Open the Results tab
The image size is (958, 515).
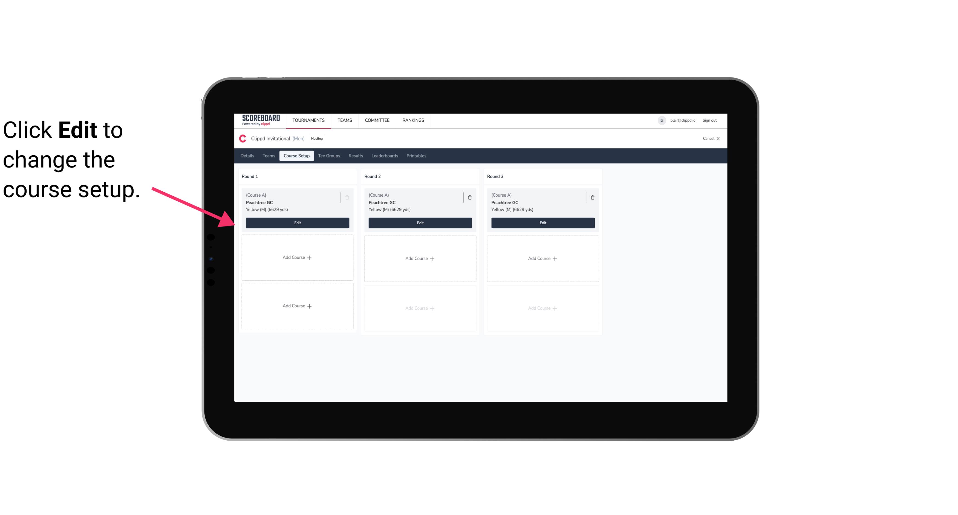(x=356, y=155)
